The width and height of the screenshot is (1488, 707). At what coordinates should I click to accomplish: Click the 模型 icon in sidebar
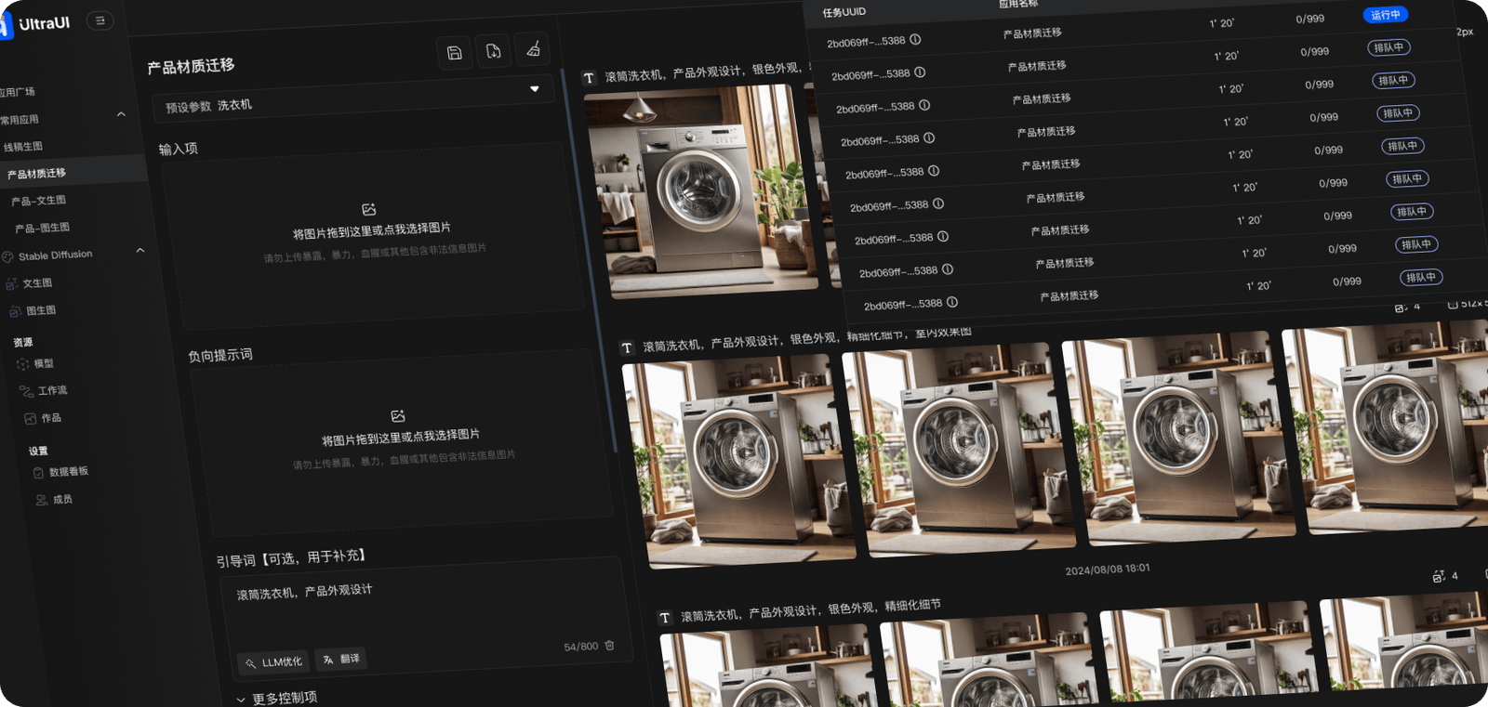coord(23,364)
